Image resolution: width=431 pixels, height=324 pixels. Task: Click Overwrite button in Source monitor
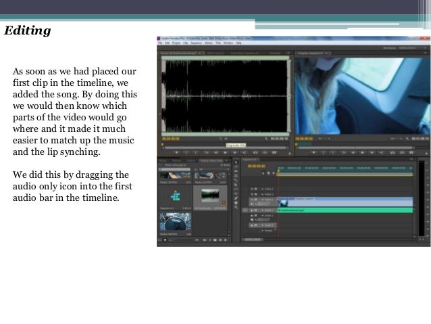click(x=264, y=152)
